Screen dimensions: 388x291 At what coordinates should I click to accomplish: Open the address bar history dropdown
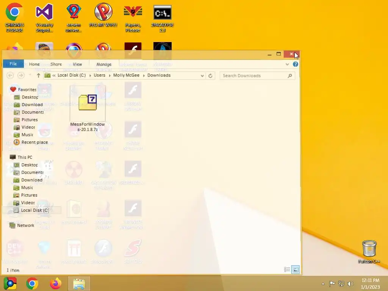pos(202,76)
